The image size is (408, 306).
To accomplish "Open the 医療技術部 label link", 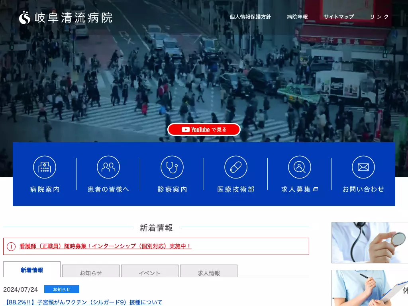I will (x=236, y=189).
